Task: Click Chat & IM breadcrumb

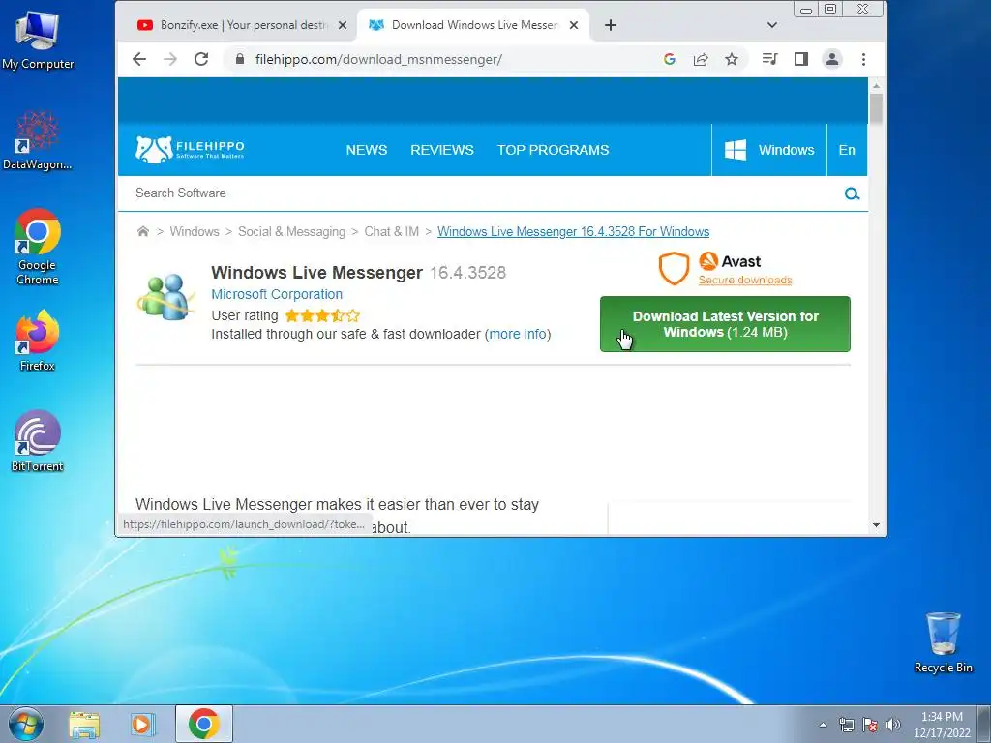Action: click(x=391, y=231)
